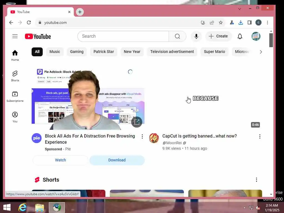Click the share page icon in address bar
The width and height of the screenshot is (284, 213).
pyautogui.click(x=212, y=22)
